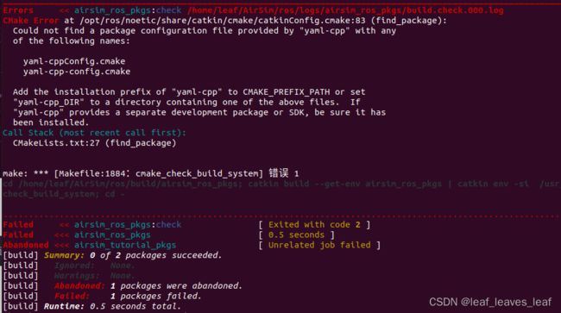Viewport: 561px width, 313px height.
Task: Click the Errors header label
Action: pos(18,10)
